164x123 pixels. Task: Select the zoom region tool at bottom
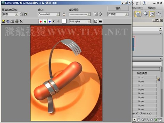147,120
